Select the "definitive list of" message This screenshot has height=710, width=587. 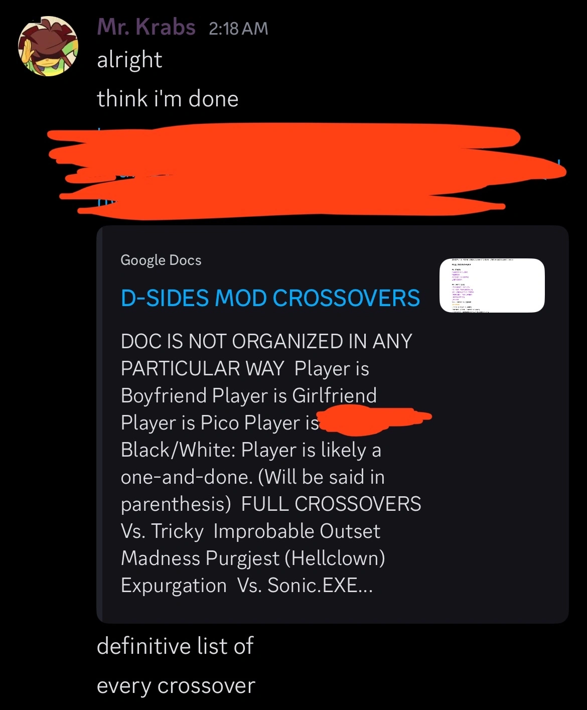click(x=175, y=646)
